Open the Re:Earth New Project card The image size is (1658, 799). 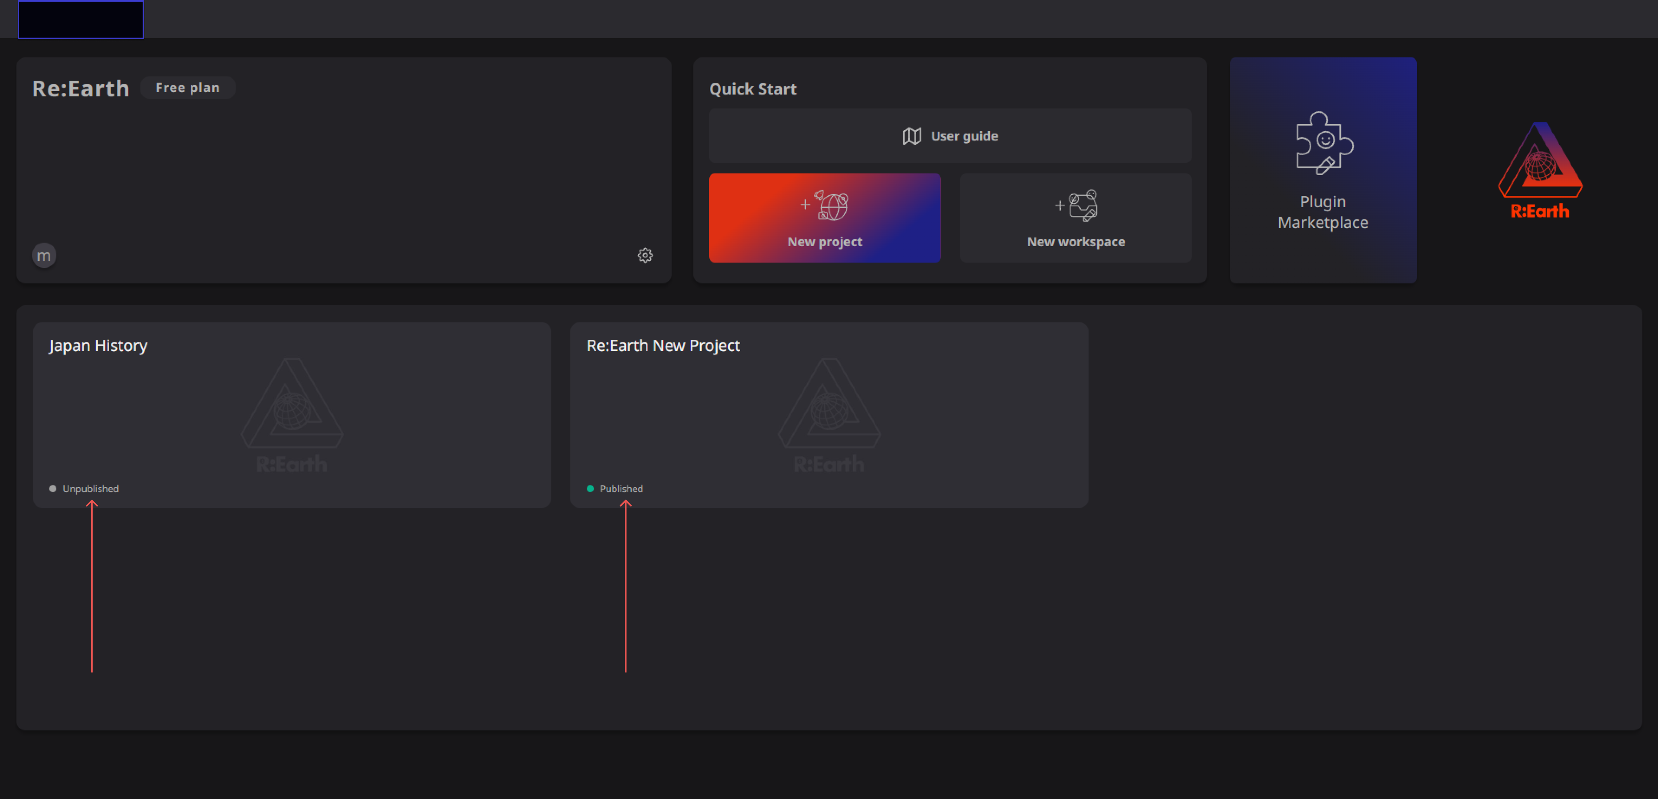829,415
